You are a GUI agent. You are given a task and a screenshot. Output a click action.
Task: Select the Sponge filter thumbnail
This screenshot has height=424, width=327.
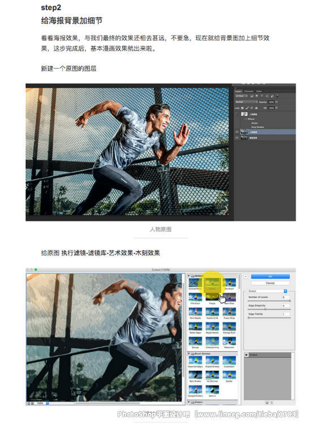click(195, 341)
